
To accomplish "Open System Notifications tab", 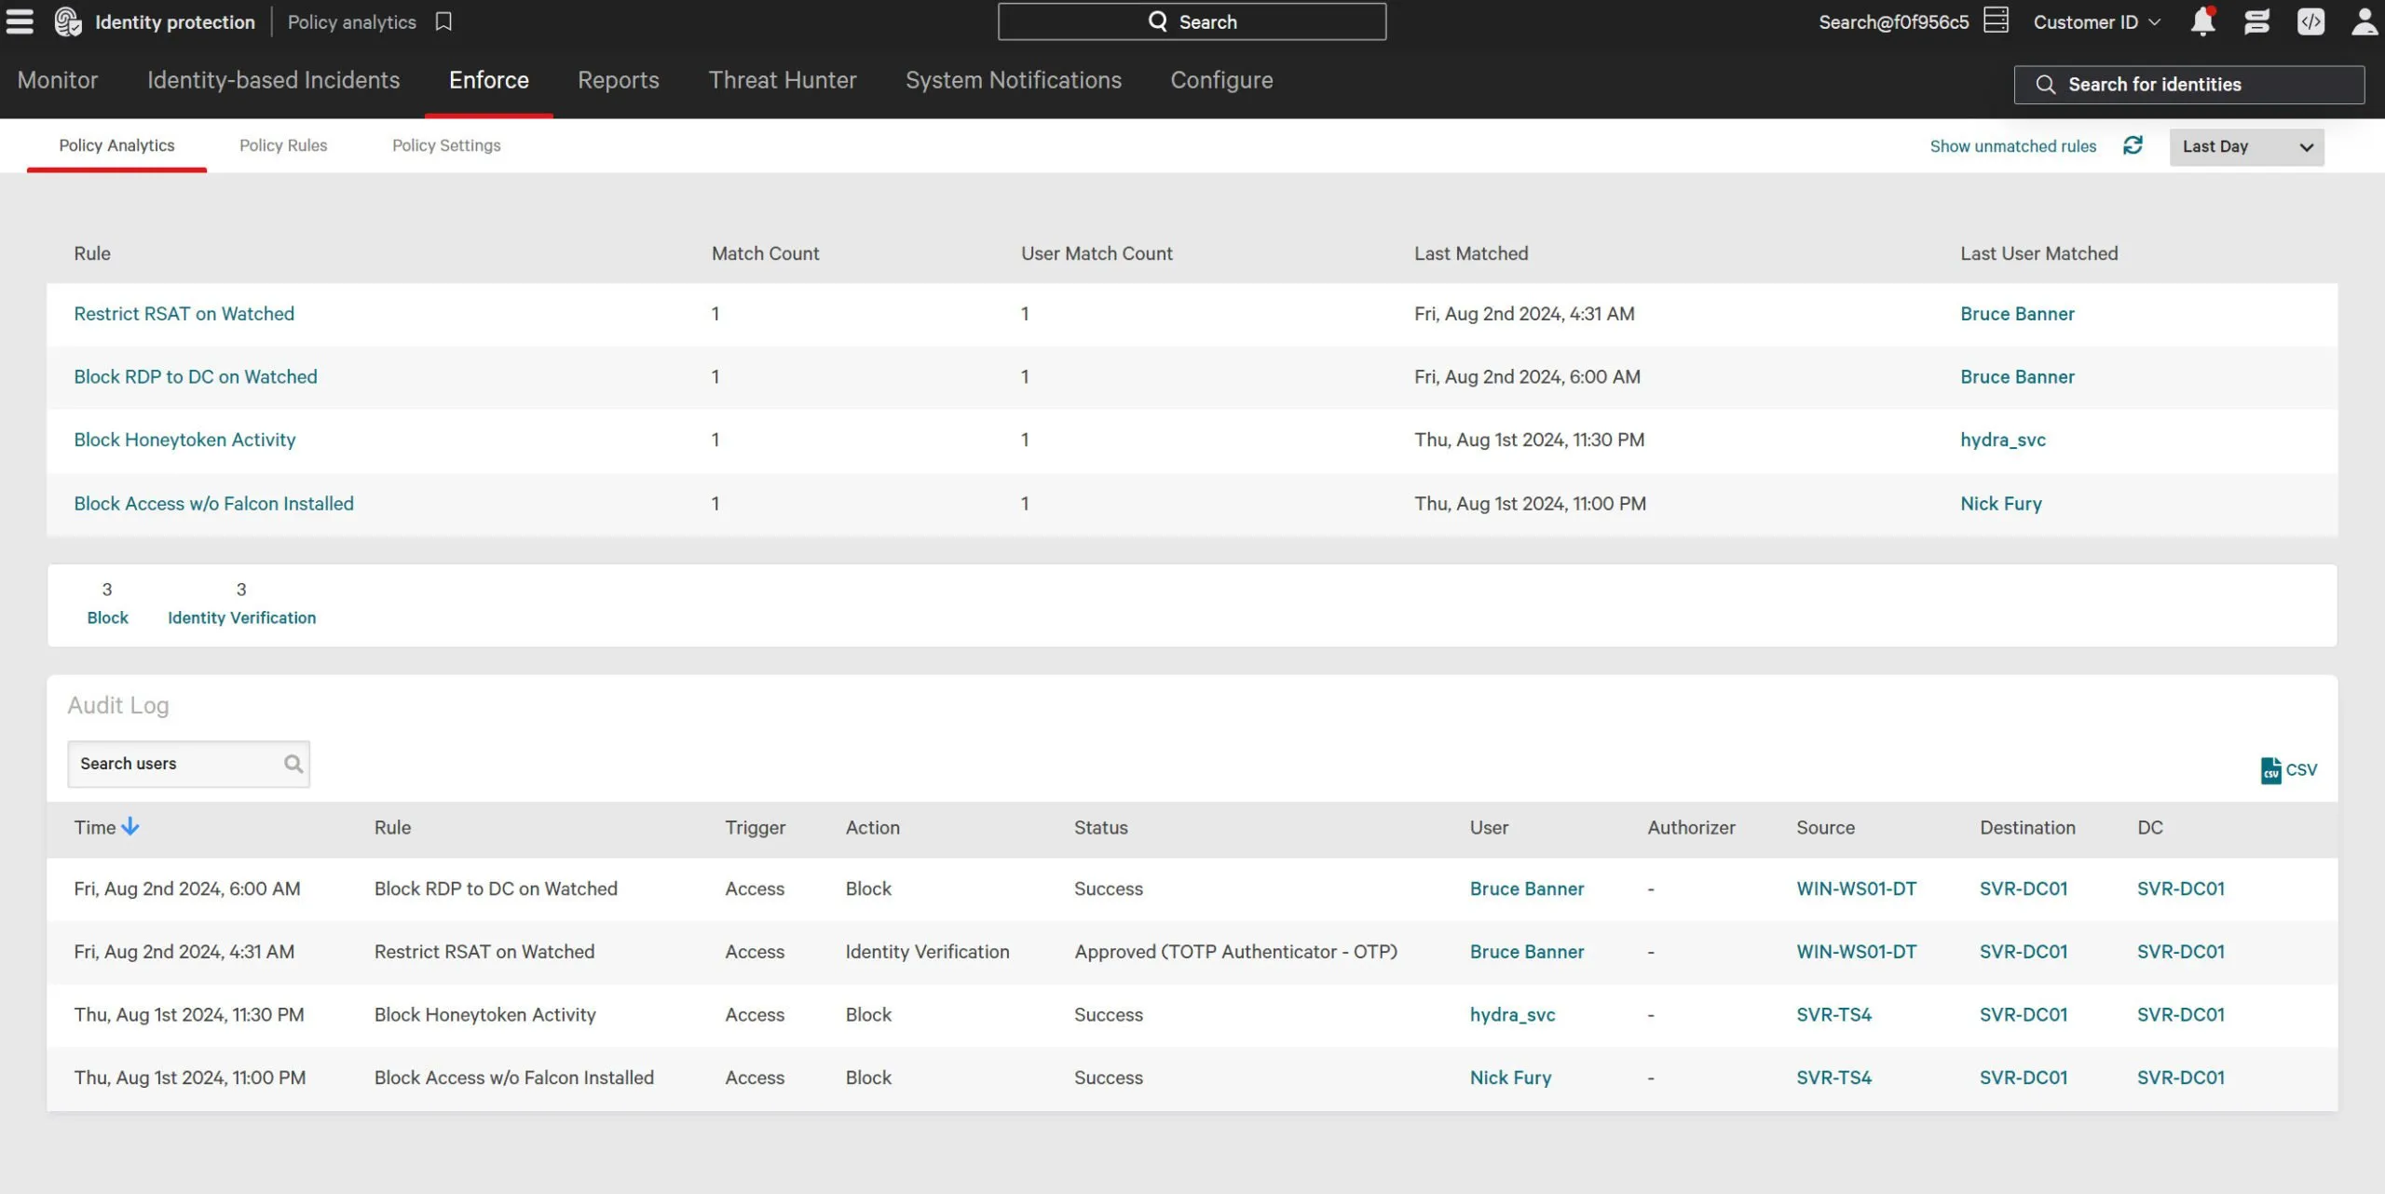I will click(x=1013, y=80).
